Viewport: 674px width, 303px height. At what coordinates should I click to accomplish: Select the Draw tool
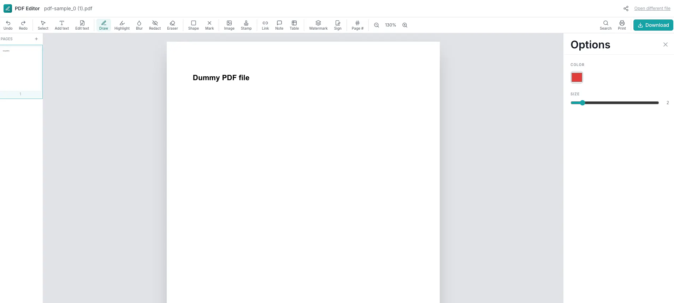pos(104,25)
